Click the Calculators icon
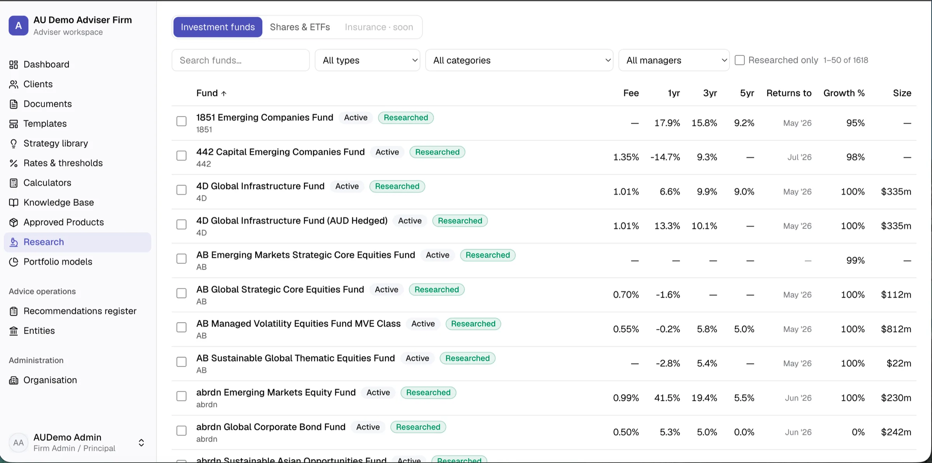 pyautogui.click(x=14, y=183)
